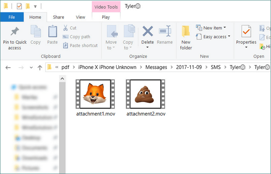Open recent locations dropdown chevron
Viewport: 271px width, 174px height.
(x=31, y=68)
